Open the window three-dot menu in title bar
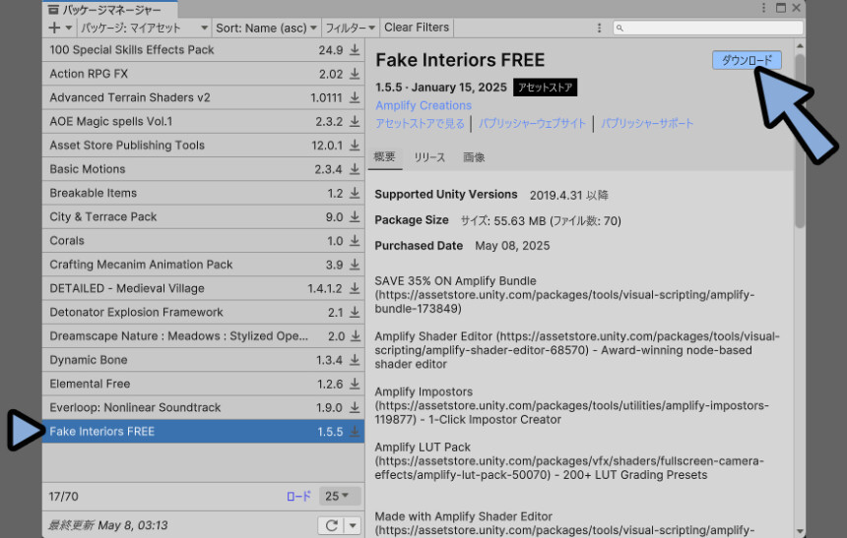This screenshot has height=538, width=847. pos(763,8)
